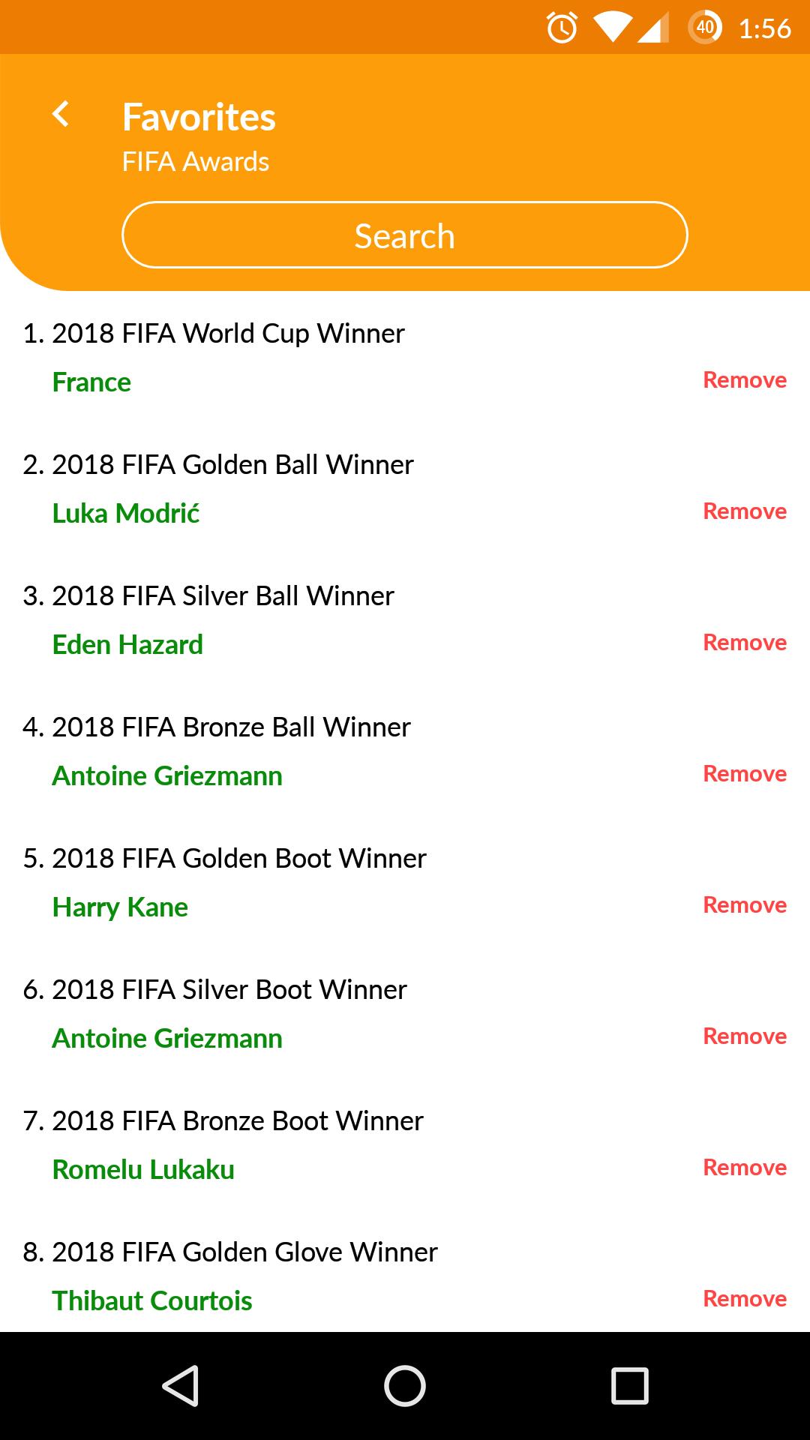This screenshot has width=810, height=1440.
Task: Tap the battery level indicator icon
Action: pyautogui.click(x=704, y=28)
